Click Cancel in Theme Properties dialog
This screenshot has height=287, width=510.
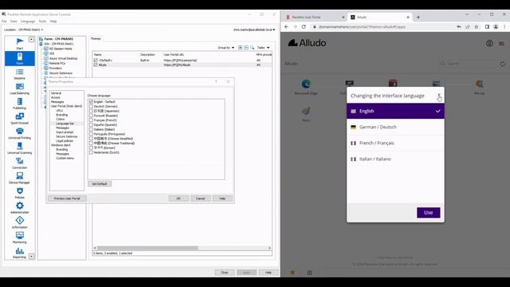coord(200,199)
